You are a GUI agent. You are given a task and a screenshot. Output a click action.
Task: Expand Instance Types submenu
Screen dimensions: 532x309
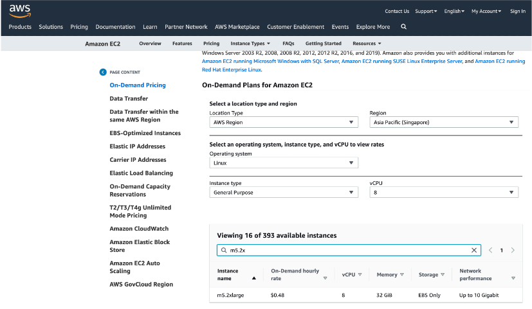coord(250,44)
